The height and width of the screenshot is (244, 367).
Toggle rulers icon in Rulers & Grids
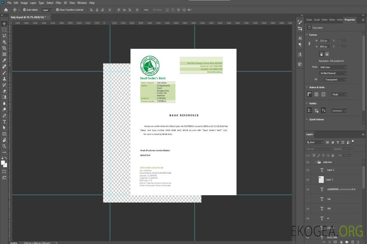pos(309,95)
